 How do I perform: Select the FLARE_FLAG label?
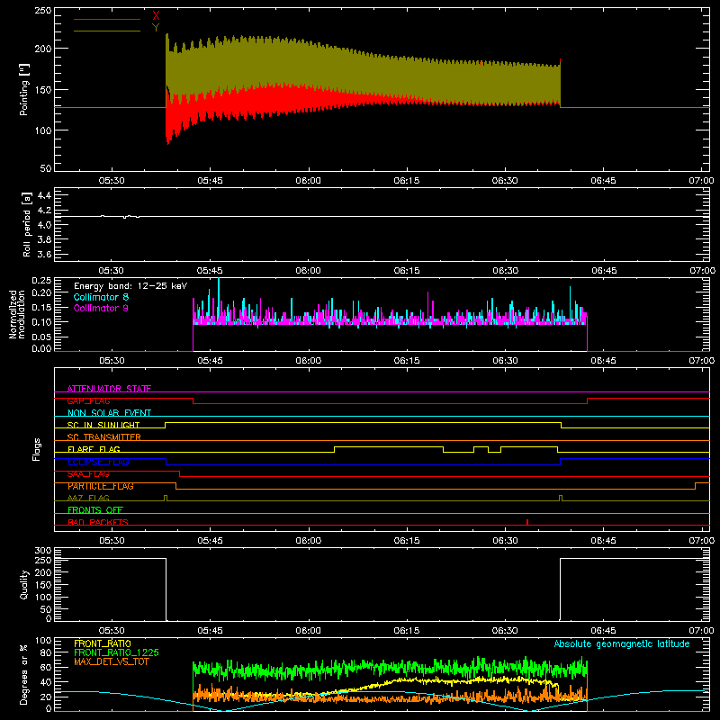click(94, 449)
